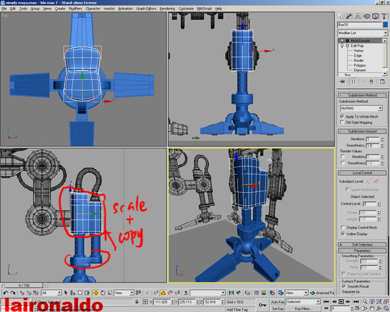Click the Auto Key button

pyautogui.click(x=278, y=301)
